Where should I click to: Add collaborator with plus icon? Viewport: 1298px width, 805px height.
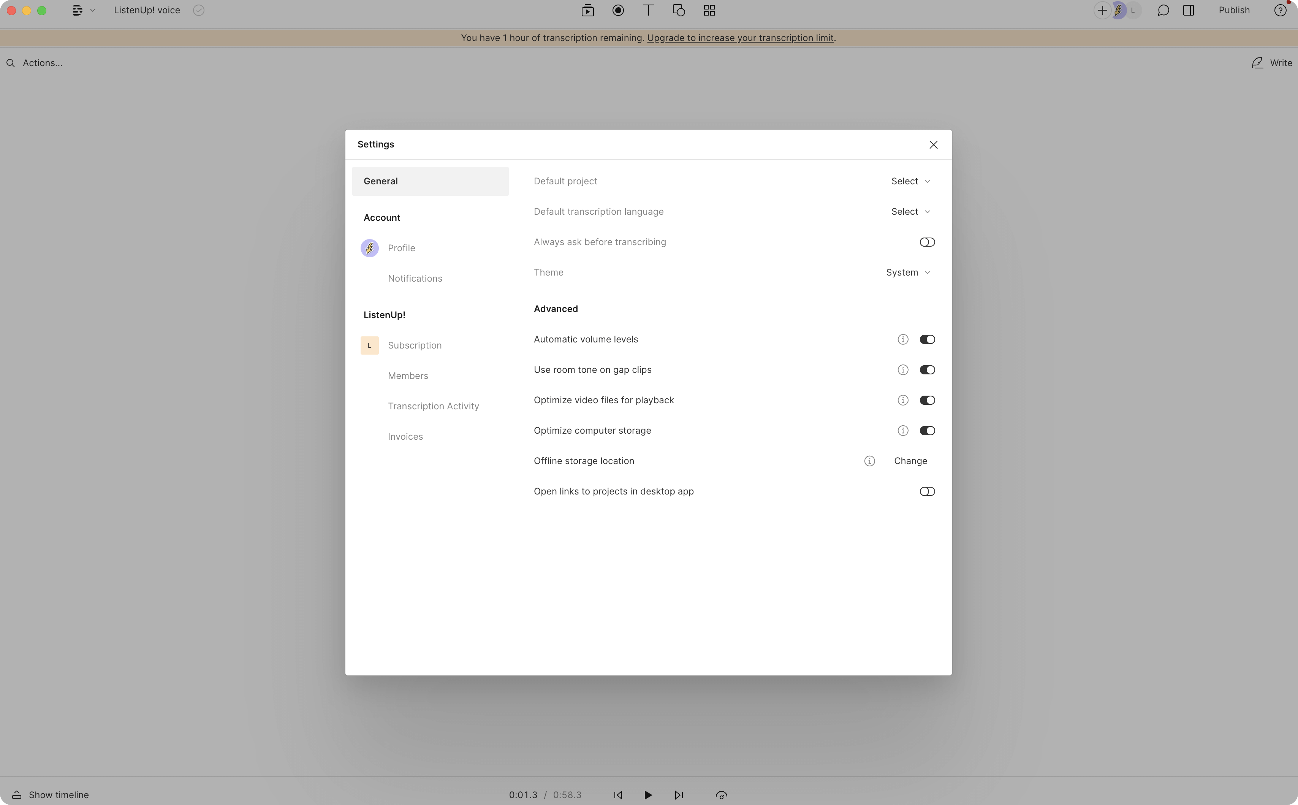point(1102,10)
